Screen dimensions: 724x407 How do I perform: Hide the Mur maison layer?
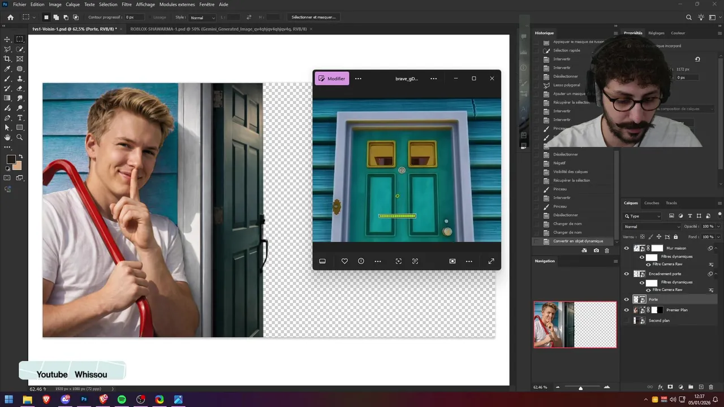[626, 248]
